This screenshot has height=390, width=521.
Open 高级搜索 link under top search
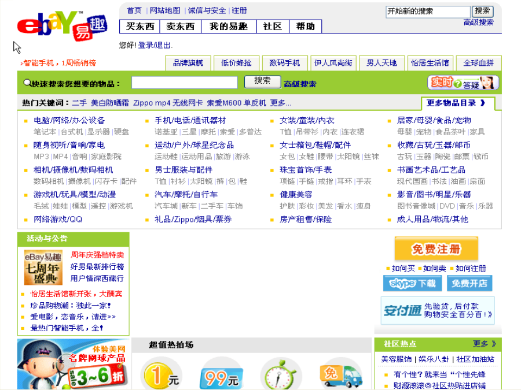479,23
